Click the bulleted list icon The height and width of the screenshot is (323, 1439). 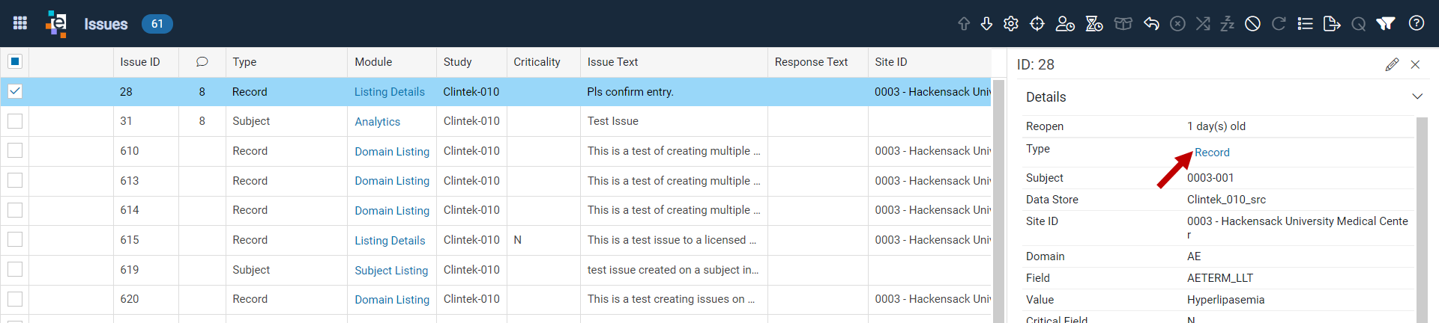[1305, 24]
